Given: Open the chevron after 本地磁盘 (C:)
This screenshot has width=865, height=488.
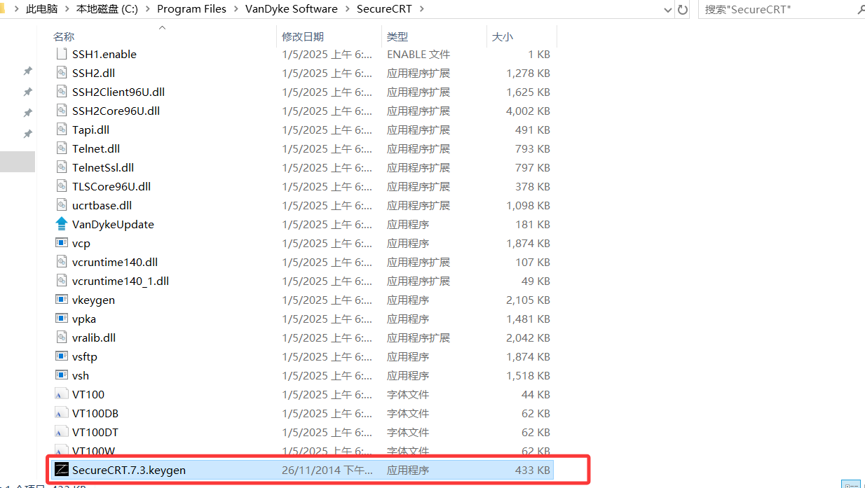Looking at the screenshot, I should tap(149, 9).
